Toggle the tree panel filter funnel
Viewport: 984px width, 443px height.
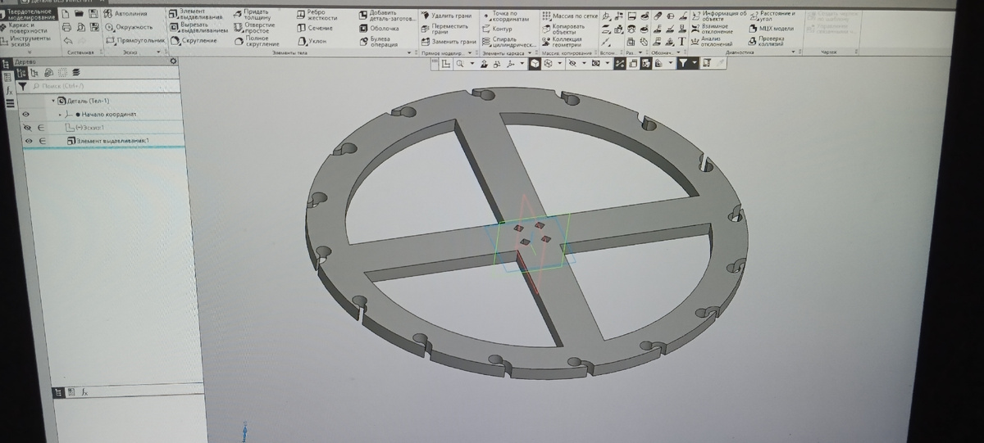tap(23, 85)
